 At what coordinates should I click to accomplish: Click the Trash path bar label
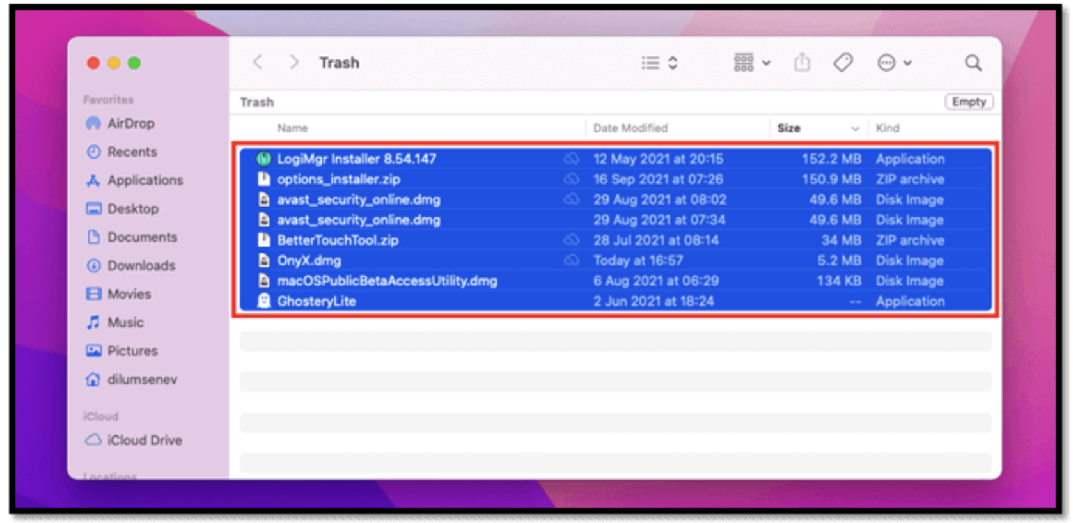tap(257, 102)
